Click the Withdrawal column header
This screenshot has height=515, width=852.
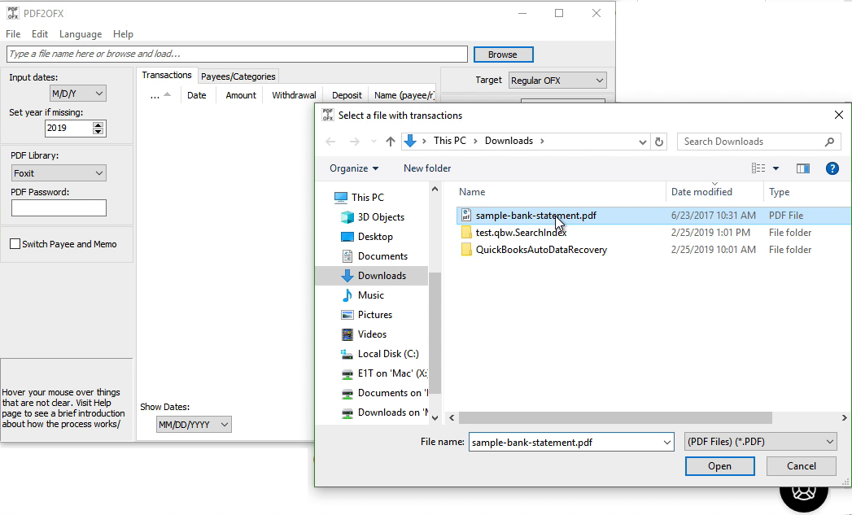point(294,95)
